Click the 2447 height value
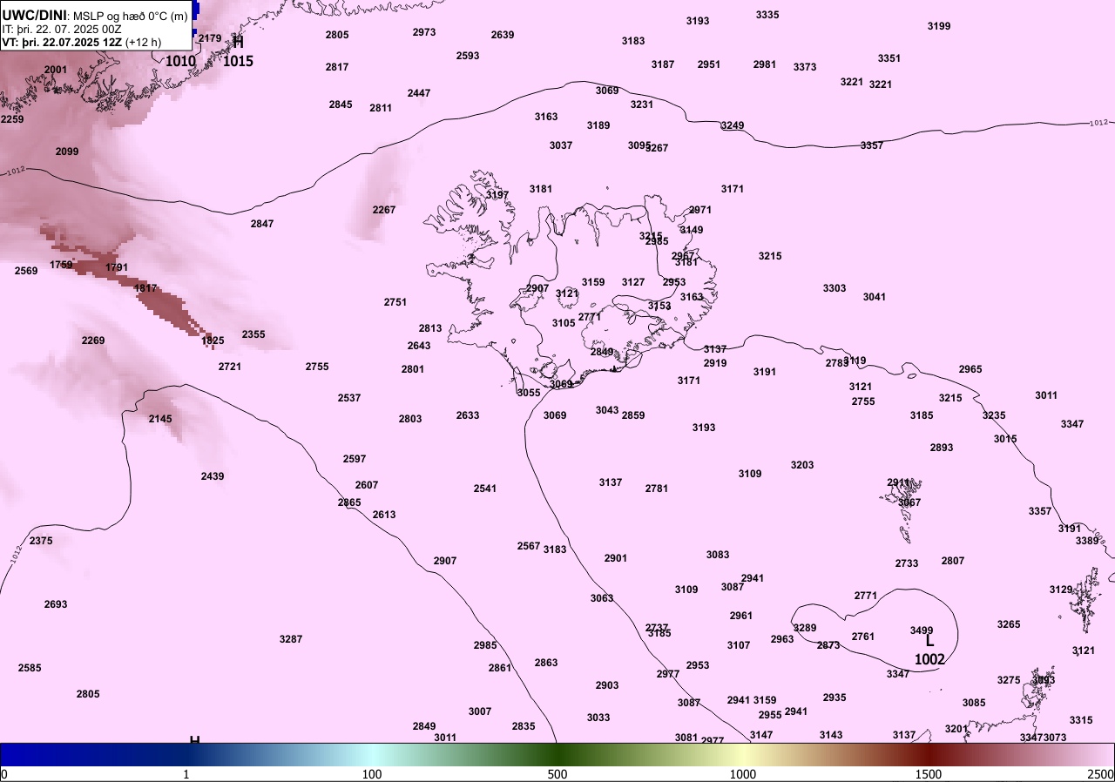The width and height of the screenshot is (1115, 782). pyautogui.click(x=419, y=93)
